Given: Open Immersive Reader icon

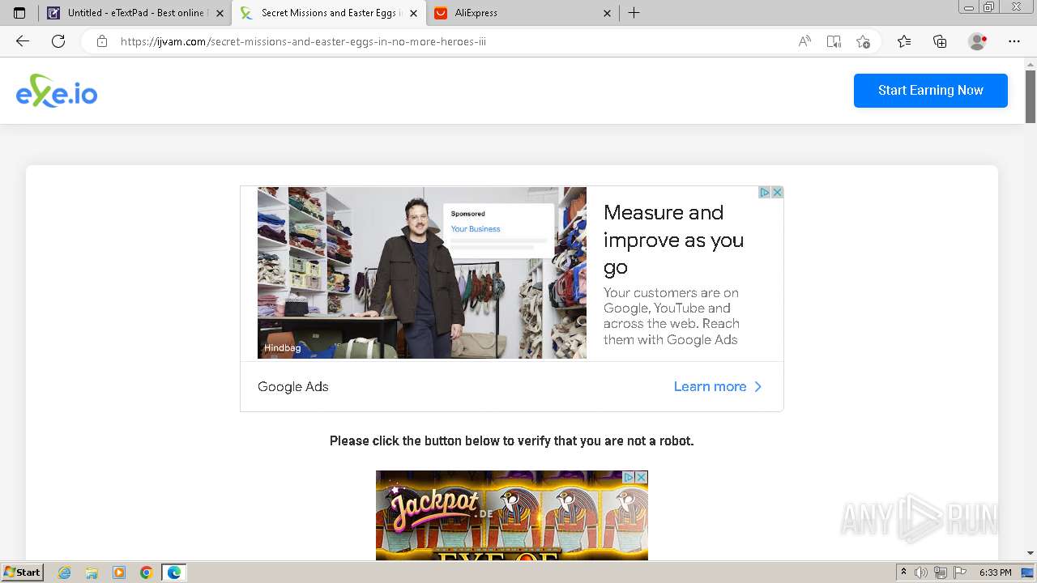Looking at the screenshot, I should (834, 41).
